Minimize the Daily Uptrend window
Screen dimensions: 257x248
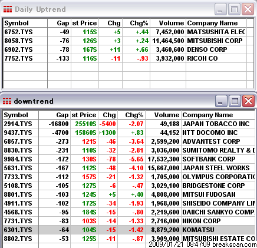click(220, 9)
